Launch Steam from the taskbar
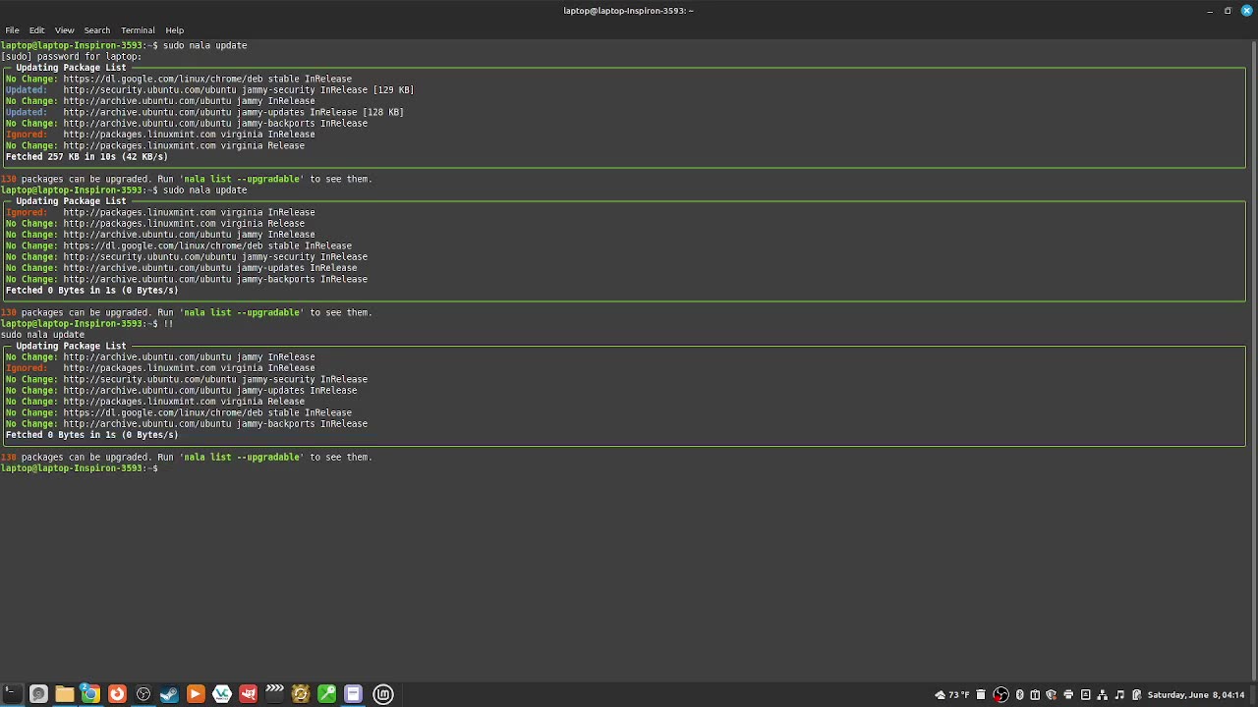This screenshot has height=707, width=1258. (169, 693)
